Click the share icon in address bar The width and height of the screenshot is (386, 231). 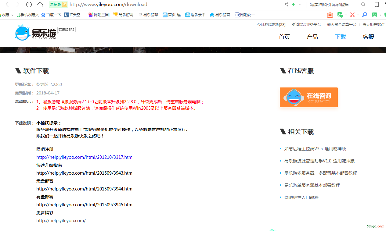coord(286,5)
